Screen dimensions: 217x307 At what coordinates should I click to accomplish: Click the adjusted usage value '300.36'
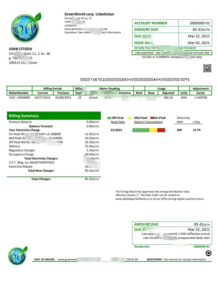coord(168,97)
